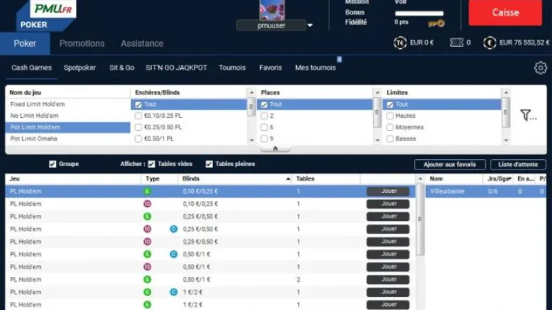552x310 pixels.
Task: Switch to the Sit & Go tab
Action: point(122,68)
